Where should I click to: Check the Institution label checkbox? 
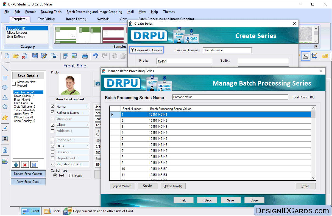(x=53, y=119)
